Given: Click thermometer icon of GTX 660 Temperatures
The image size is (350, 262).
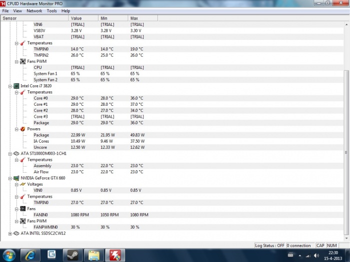Looking at the screenshot, I should coord(23,197).
